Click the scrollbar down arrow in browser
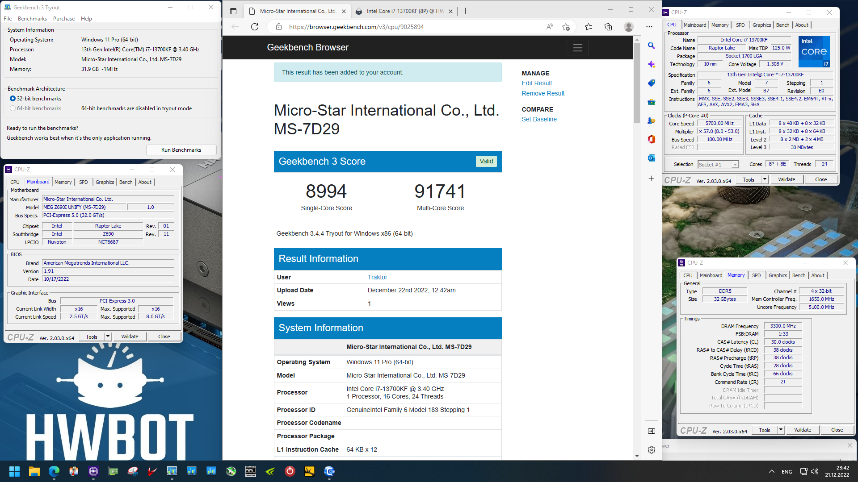This screenshot has width=858, height=482. click(x=637, y=456)
